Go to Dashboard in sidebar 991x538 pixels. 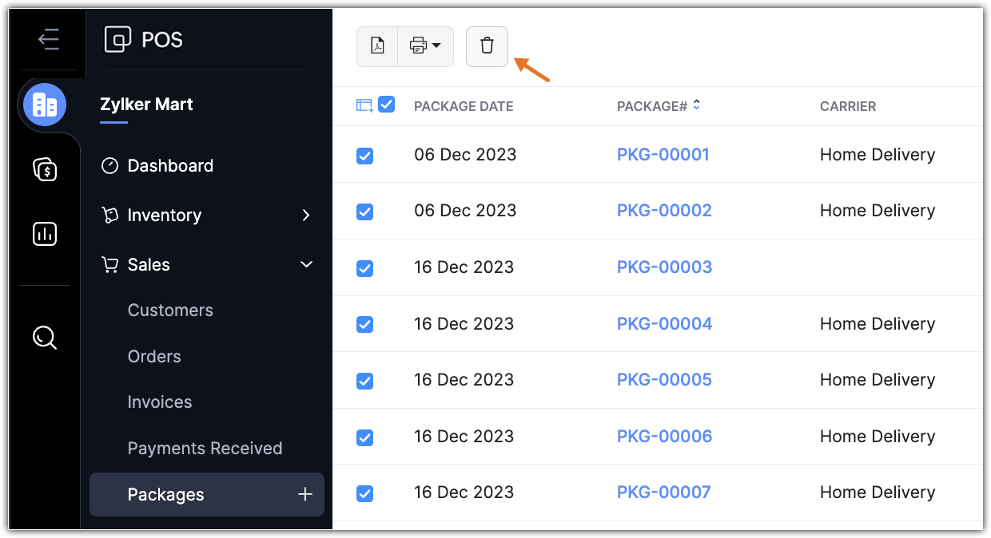click(170, 166)
